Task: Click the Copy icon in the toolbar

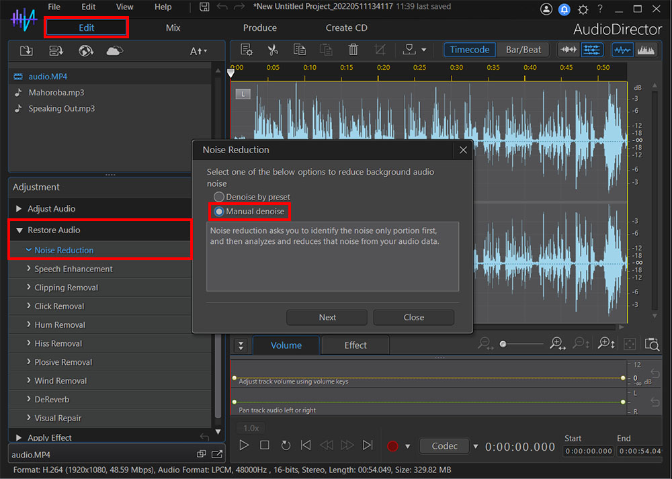Action: coord(299,50)
